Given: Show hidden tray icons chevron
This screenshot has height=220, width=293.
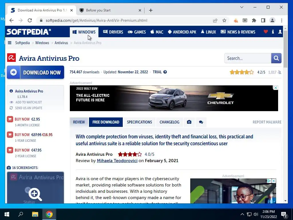Looking at the screenshot, I should 242,214.
